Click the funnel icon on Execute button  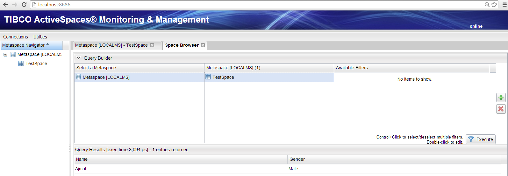[471, 139]
